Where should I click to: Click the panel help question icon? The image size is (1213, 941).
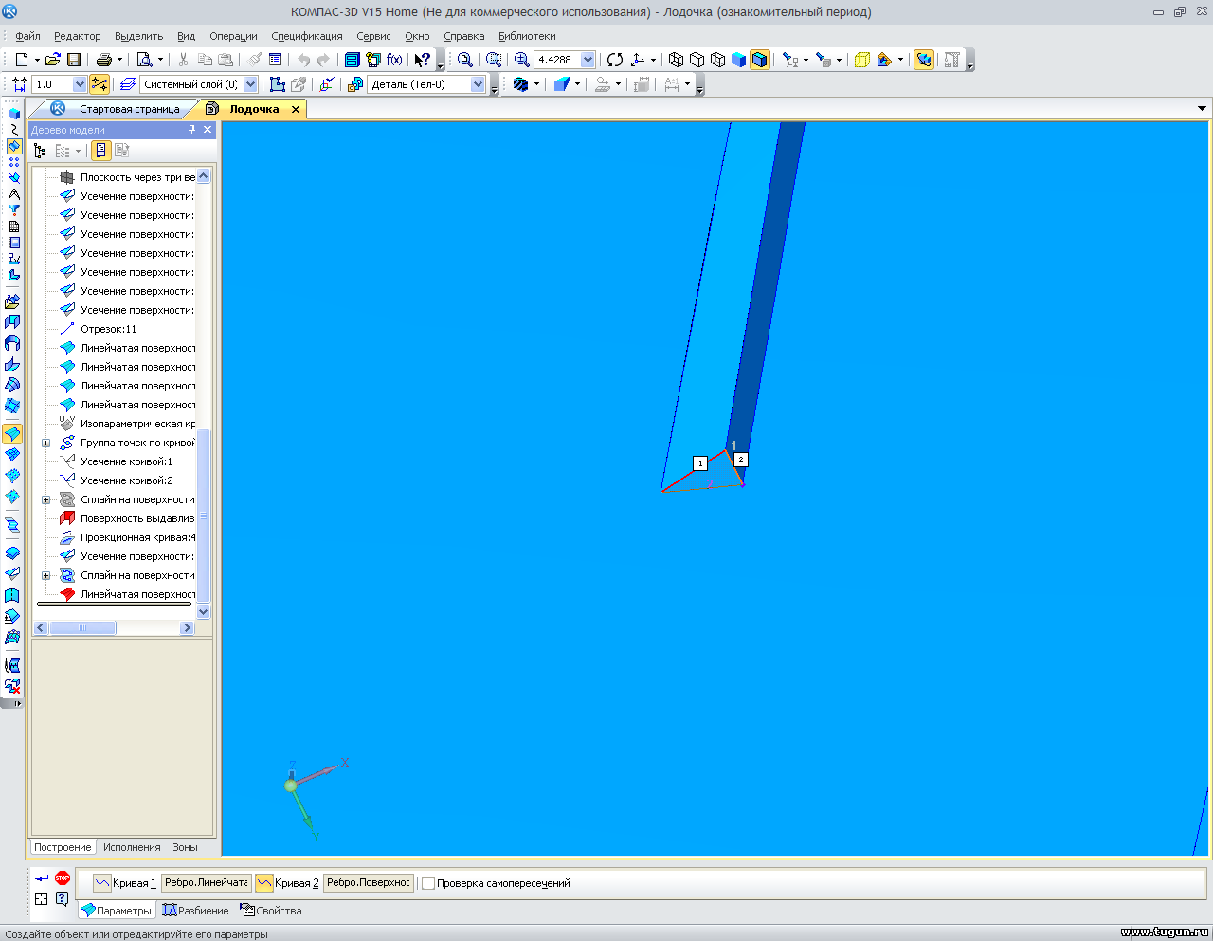coord(62,898)
